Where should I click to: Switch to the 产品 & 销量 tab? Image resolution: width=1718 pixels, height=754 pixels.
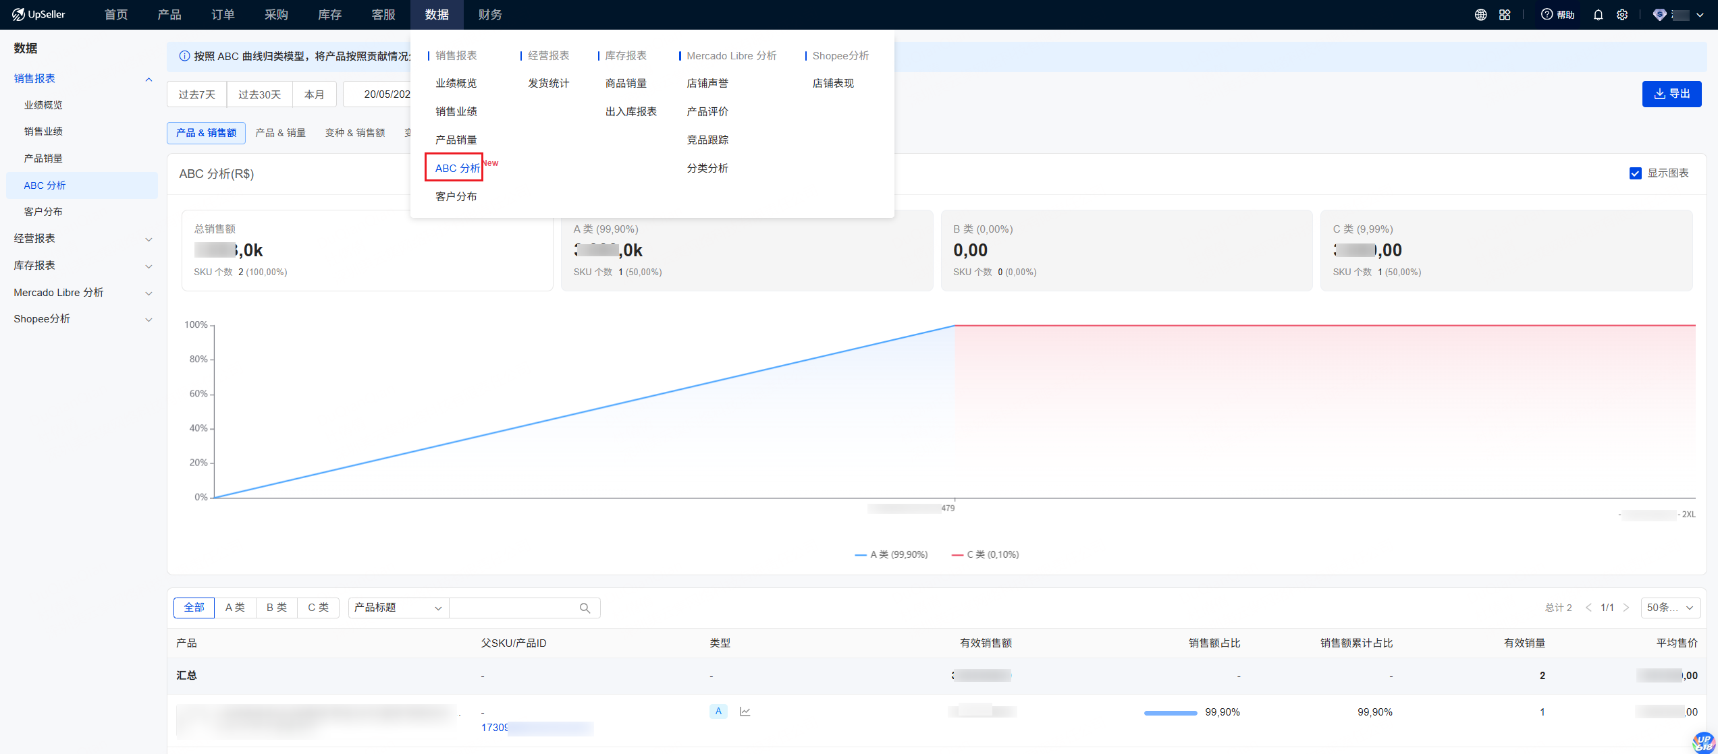coord(281,133)
